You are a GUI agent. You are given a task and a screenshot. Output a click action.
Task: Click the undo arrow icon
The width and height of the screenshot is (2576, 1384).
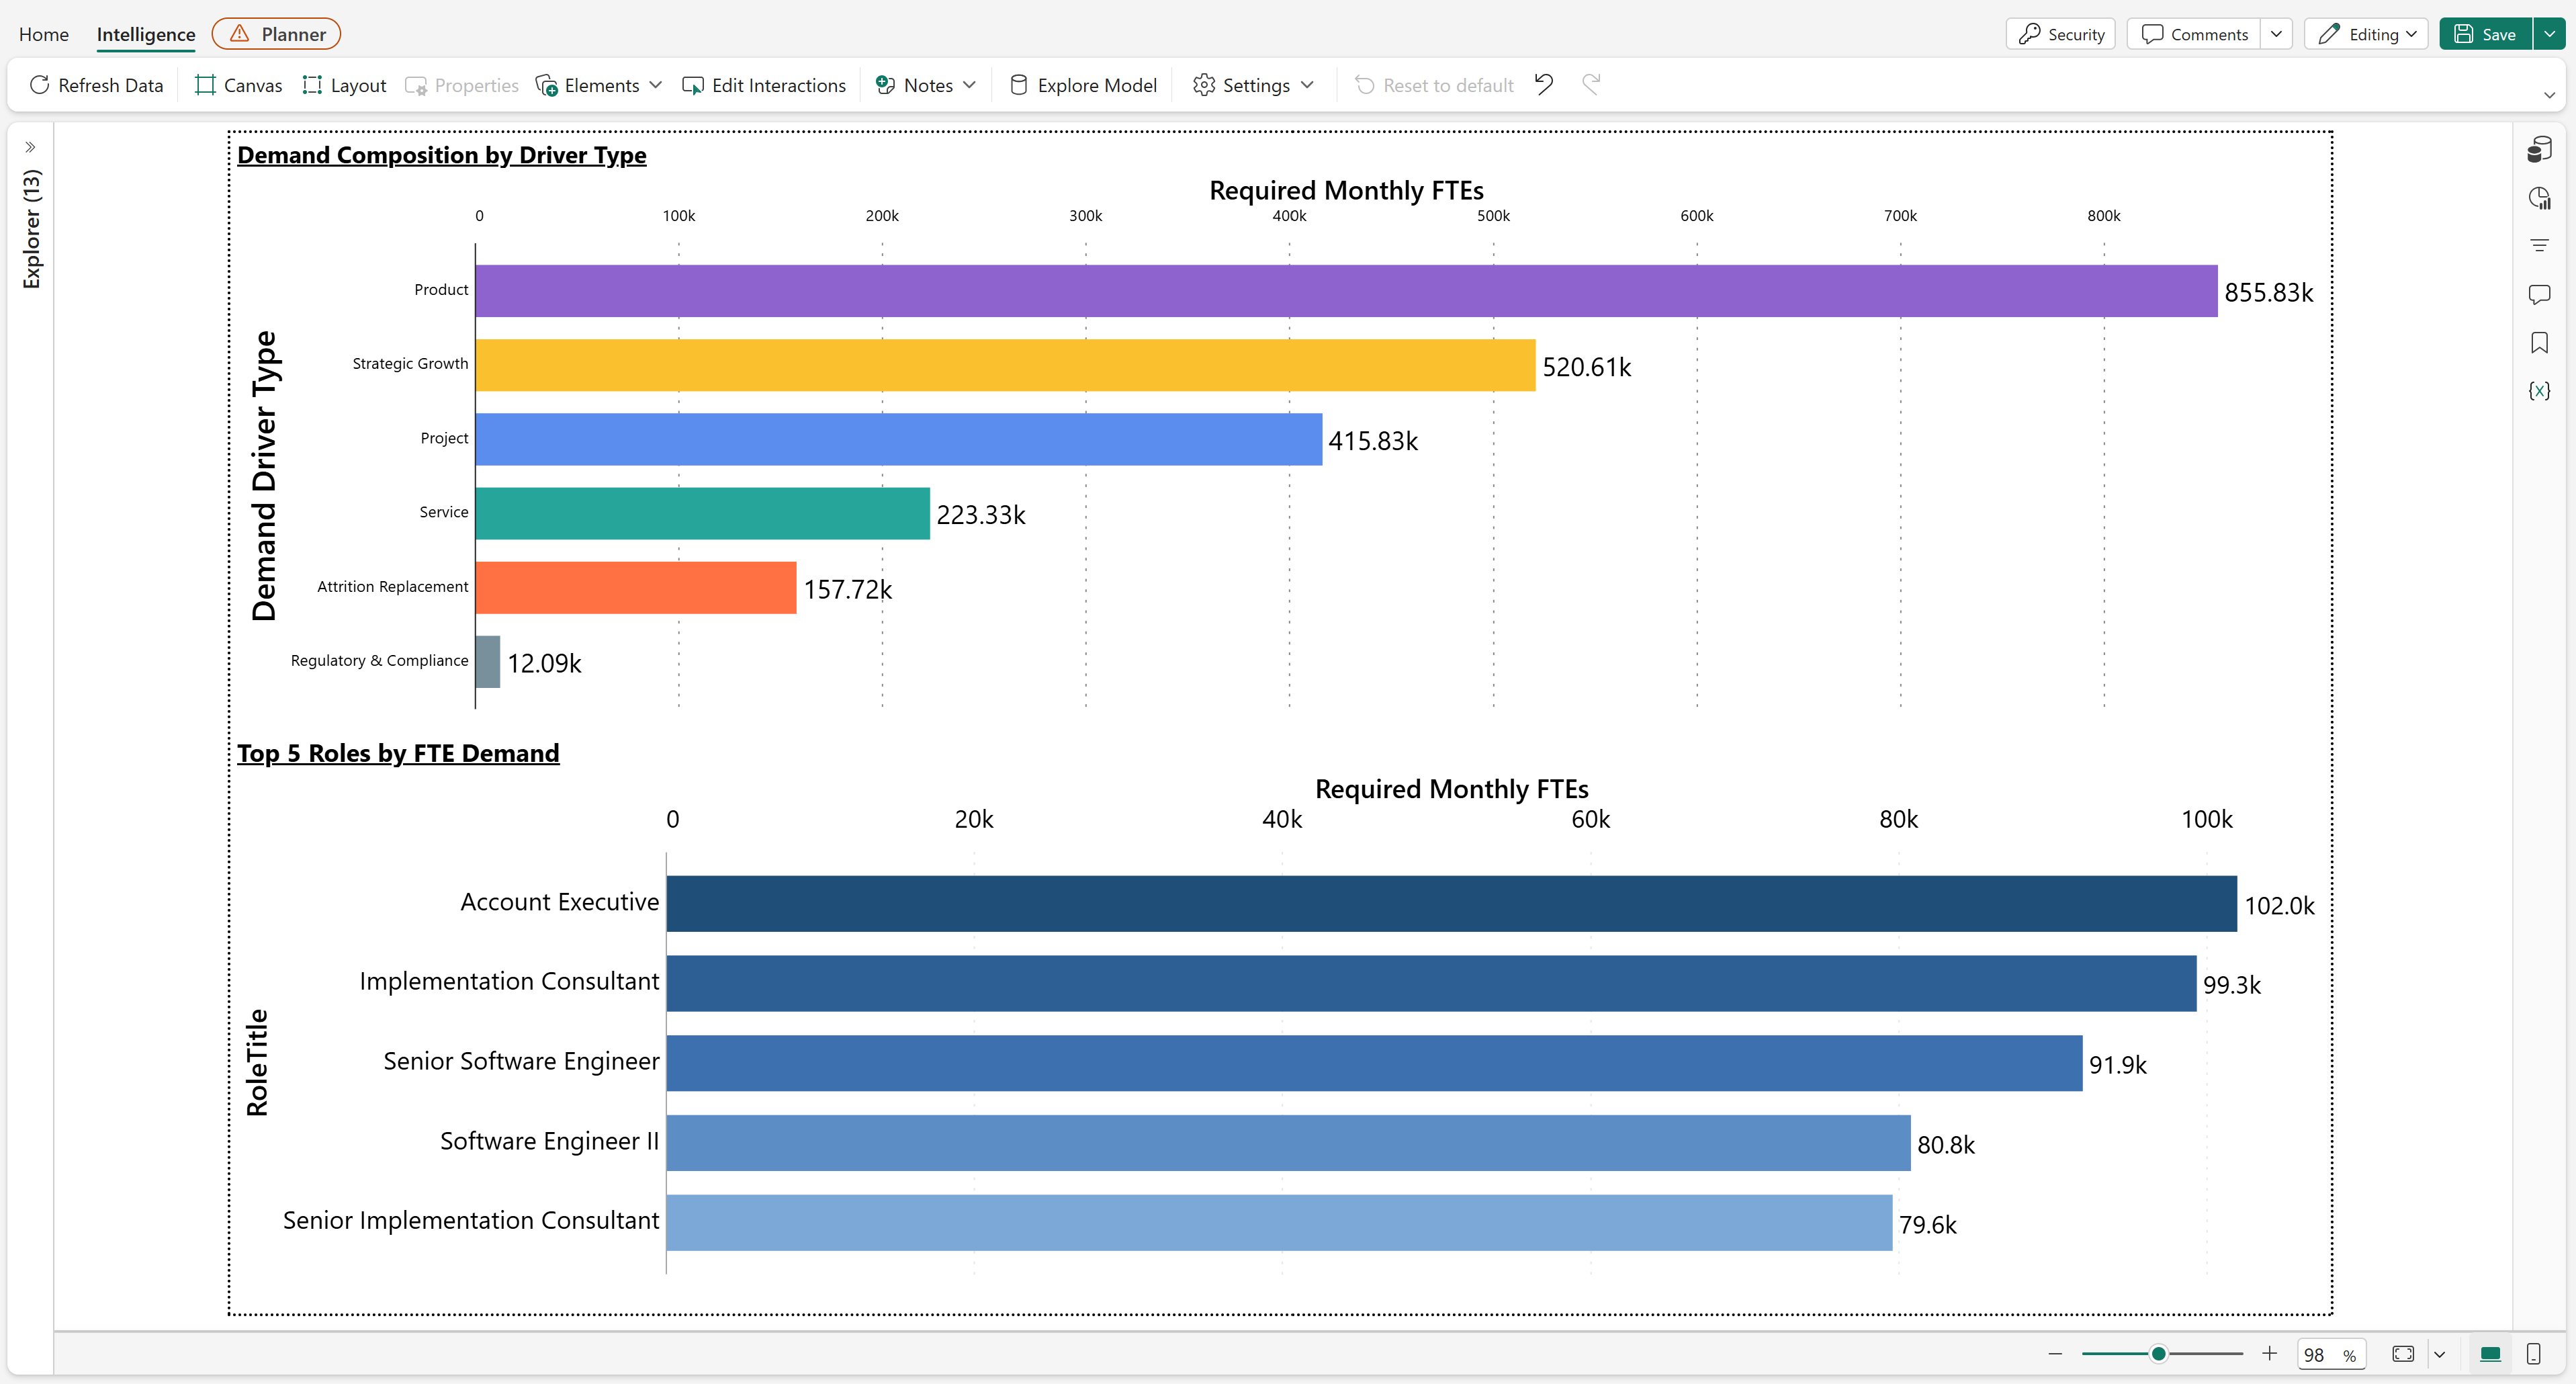(1544, 84)
